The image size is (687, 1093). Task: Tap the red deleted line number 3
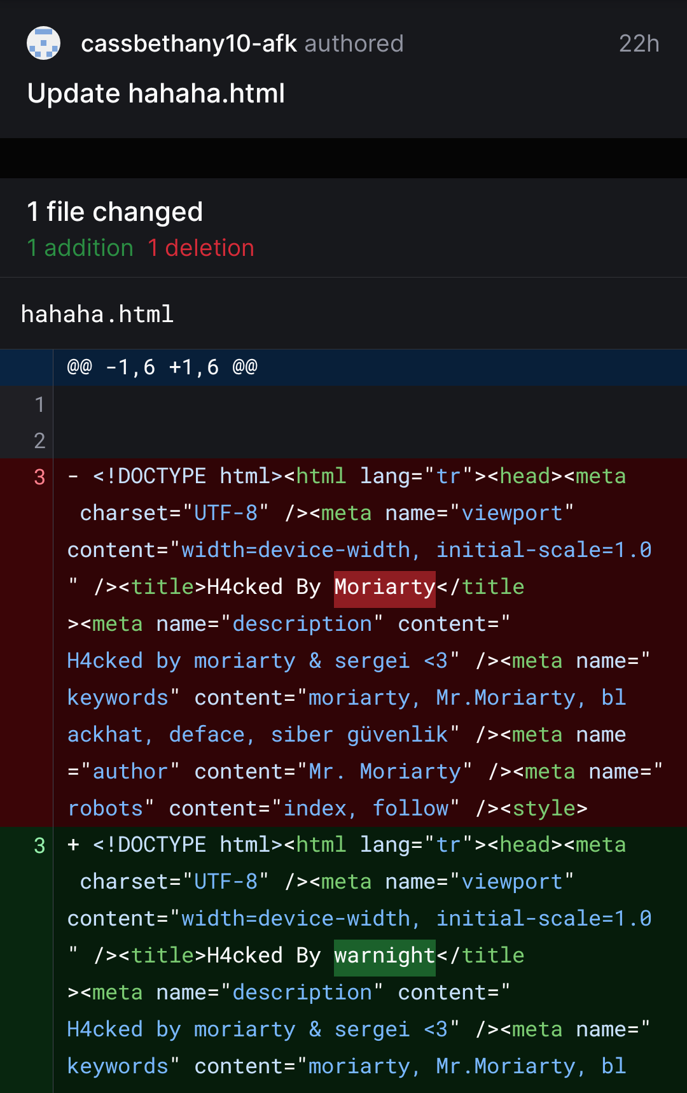[39, 477]
